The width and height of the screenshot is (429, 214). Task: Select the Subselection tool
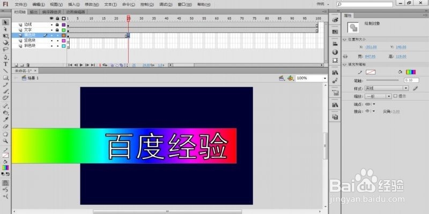[5, 29]
